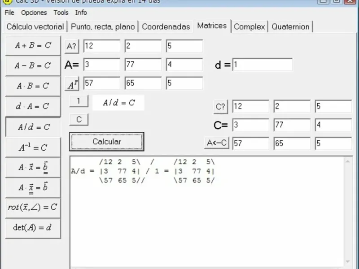Pick the d · A = C scalar multiplication
The height and width of the screenshot is (269, 359).
pyautogui.click(x=33, y=106)
